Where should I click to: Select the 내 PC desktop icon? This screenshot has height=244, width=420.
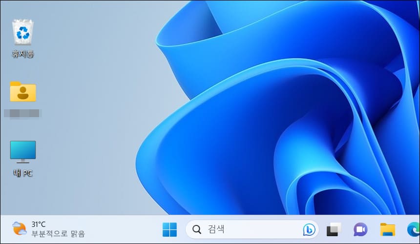[23, 152]
